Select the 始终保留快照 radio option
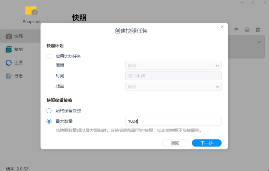 tap(49, 111)
